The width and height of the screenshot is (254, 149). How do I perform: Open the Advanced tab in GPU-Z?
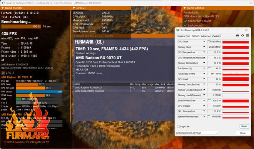click(206, 36)
